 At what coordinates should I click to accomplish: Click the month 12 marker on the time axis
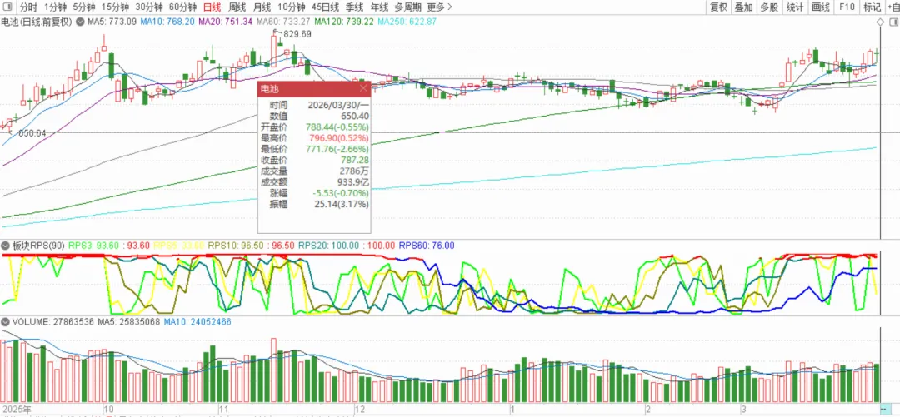pos(360,409)
